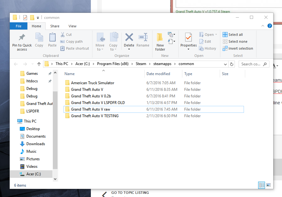Click the Properties checkmark icon

tap(189, 37)
